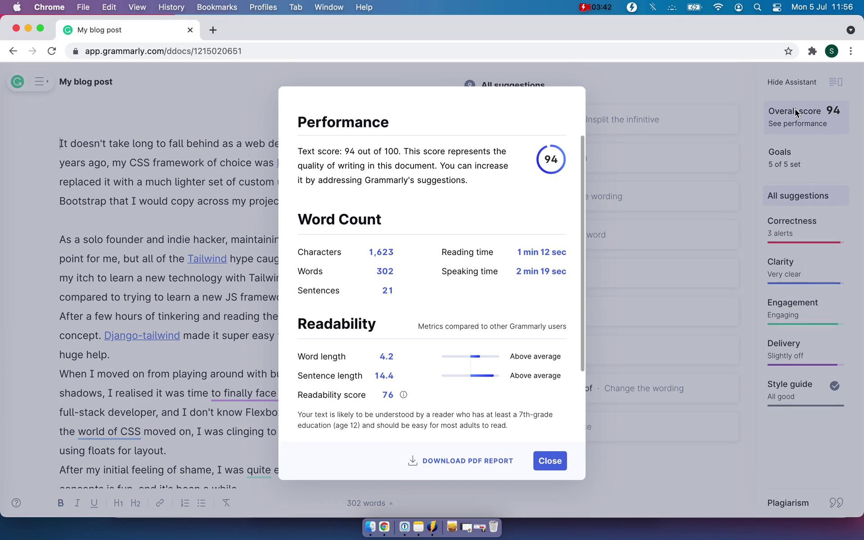Viewport: 864px width, 540px height.
Task: Select the Clarity category
Action: click(x=805, y=270)
